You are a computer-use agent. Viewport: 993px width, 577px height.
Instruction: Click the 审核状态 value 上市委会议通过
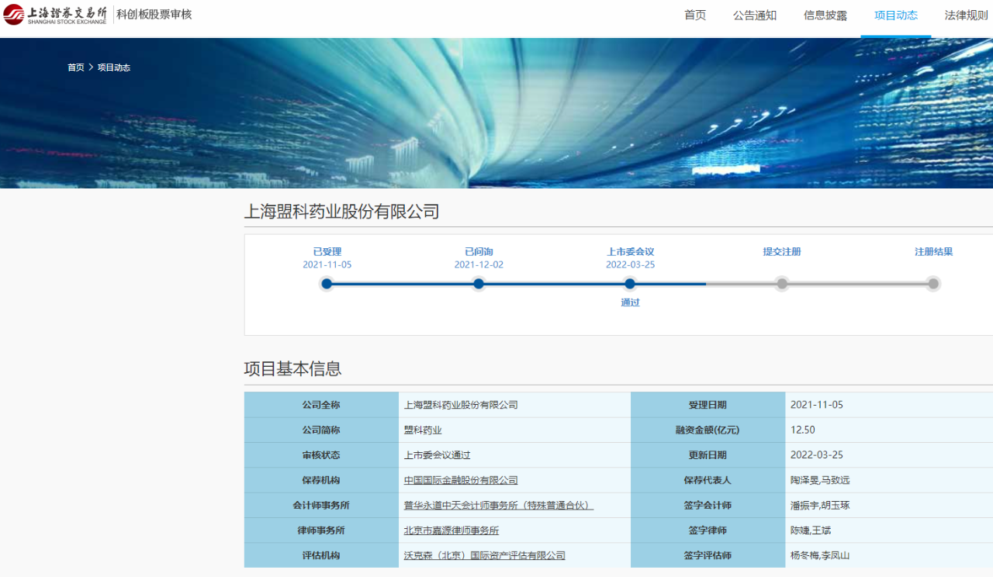tap(438, 455)
